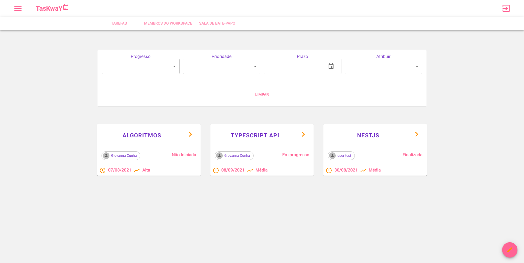Viewport: 524px width, 263px height.
Task: Click the Finalizada status text
Action: [412, 155]
